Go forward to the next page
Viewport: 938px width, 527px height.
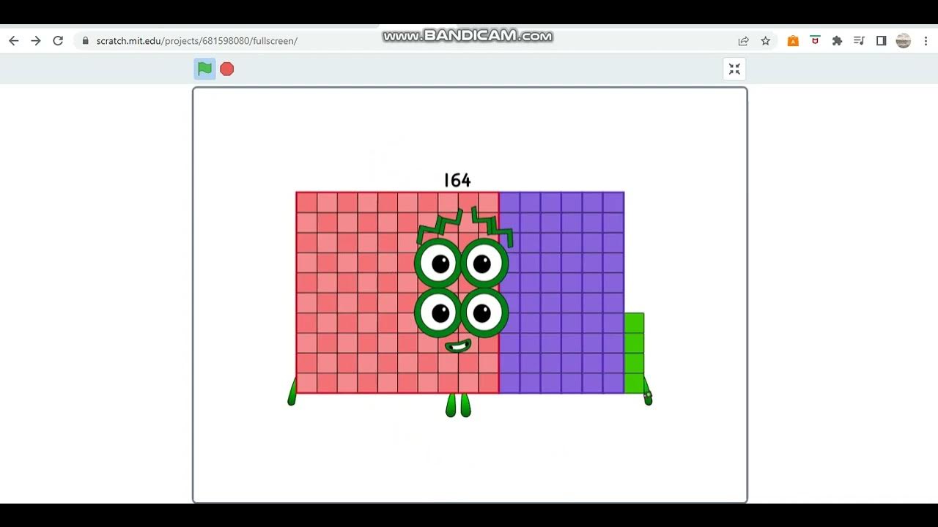35,41
